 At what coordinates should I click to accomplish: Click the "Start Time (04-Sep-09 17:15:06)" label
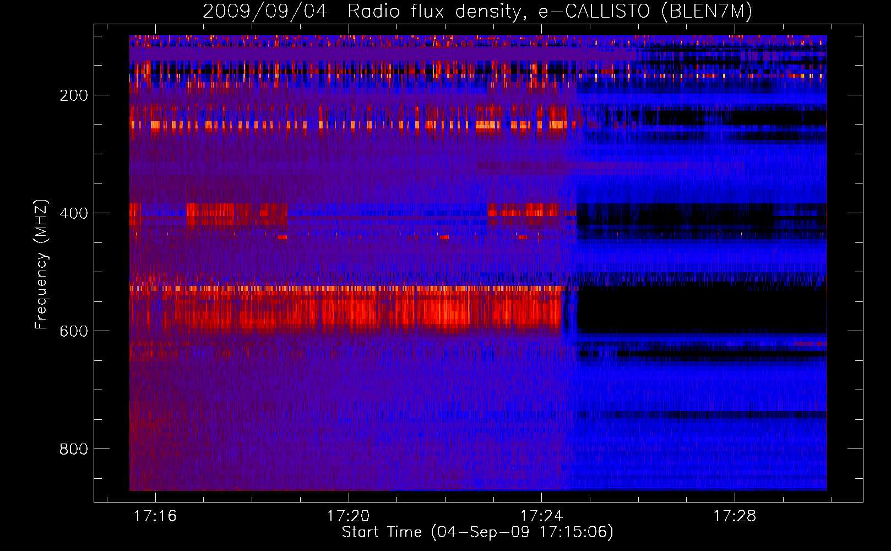(x=477, y=532)
